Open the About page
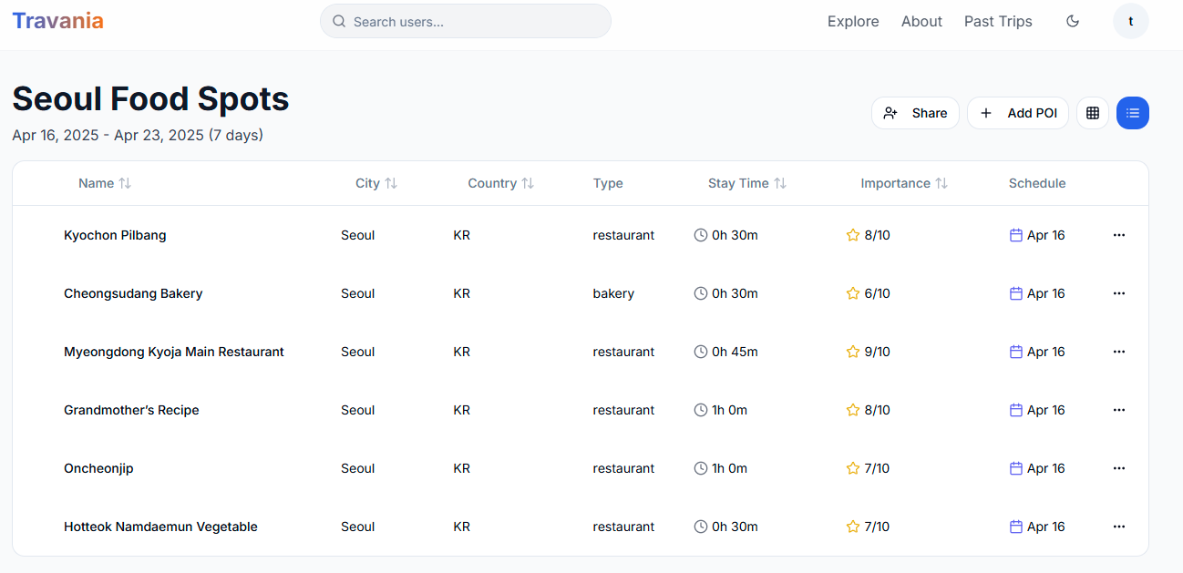The height and width of the screenshot is (573, 1183). pyautogui.click(x=921, y=22)
